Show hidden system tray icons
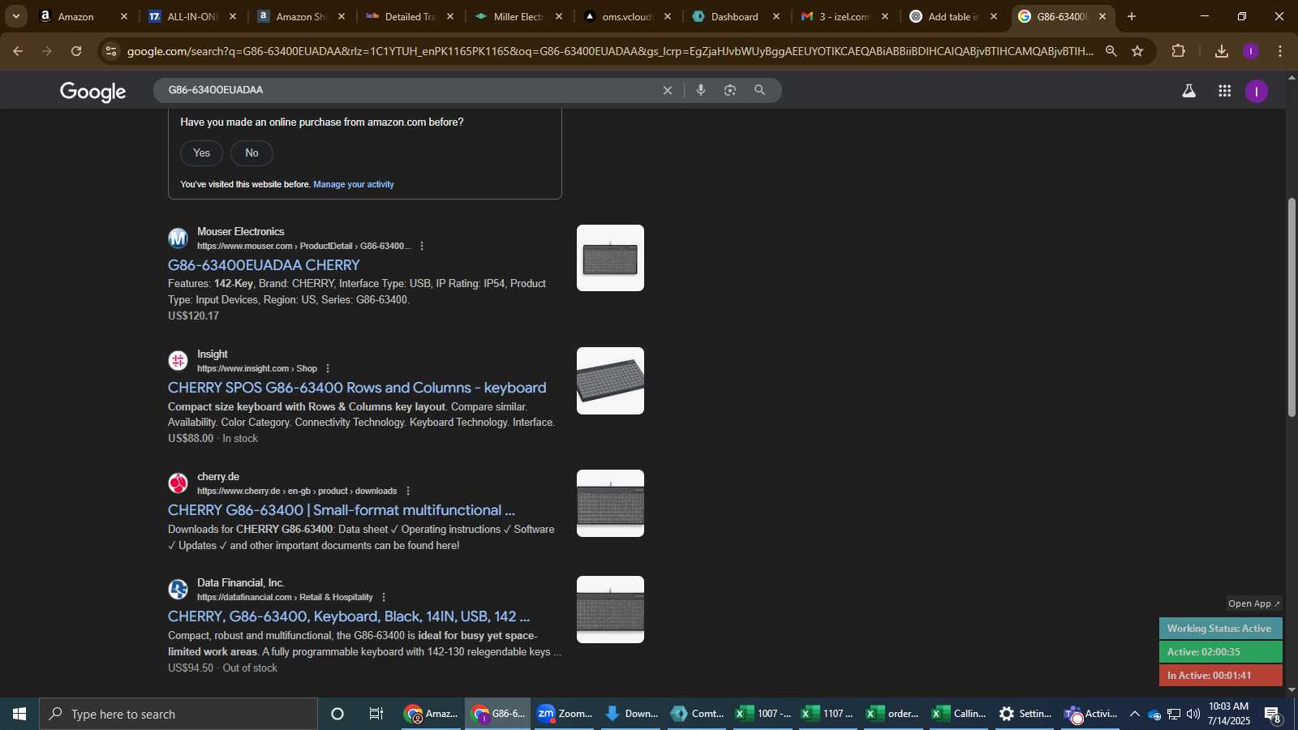The image size is (1298, 730). point(1134,714)
